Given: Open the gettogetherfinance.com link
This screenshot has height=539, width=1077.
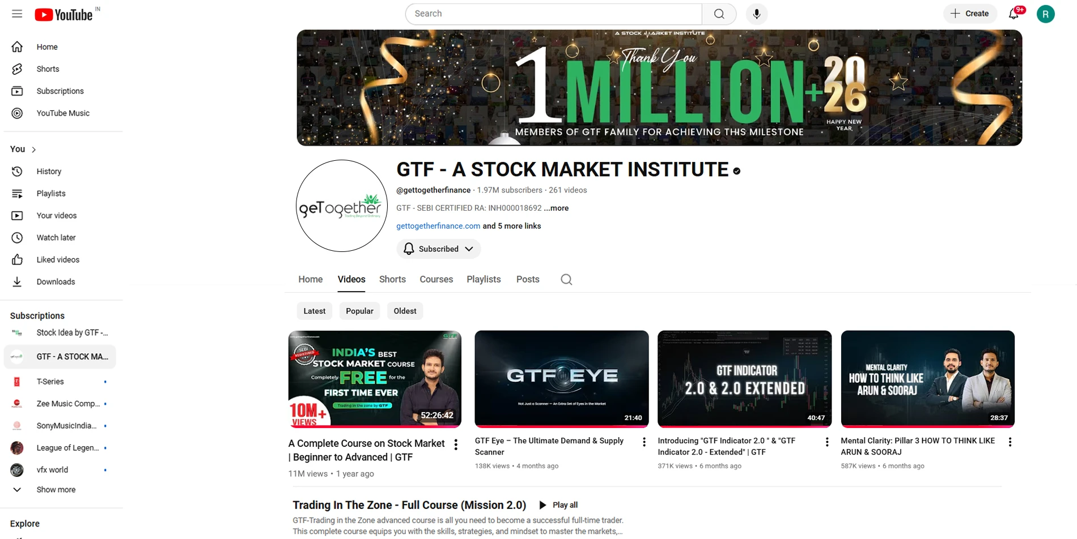Looking at the screenshot, I should 438,226.
